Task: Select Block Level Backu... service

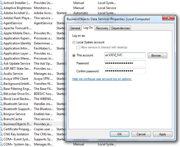Action: (x=17, y=99)
